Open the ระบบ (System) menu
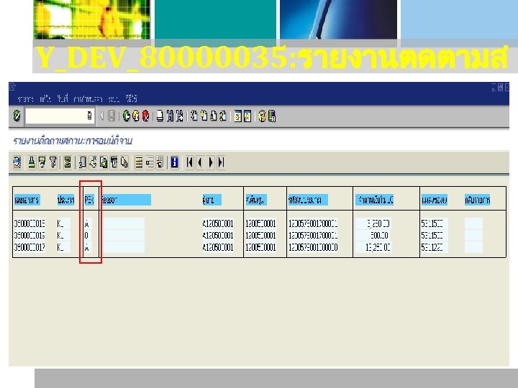 click(x=114, y=98)
